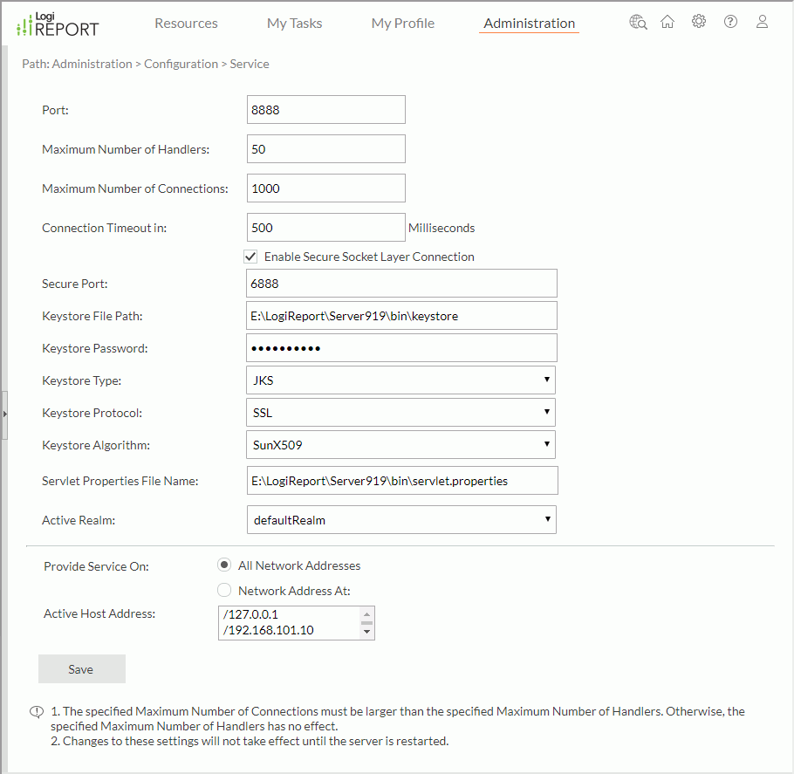Open the Keystore Type dropdown
This screenshot has width=794, height=774.
pos(547,380)
